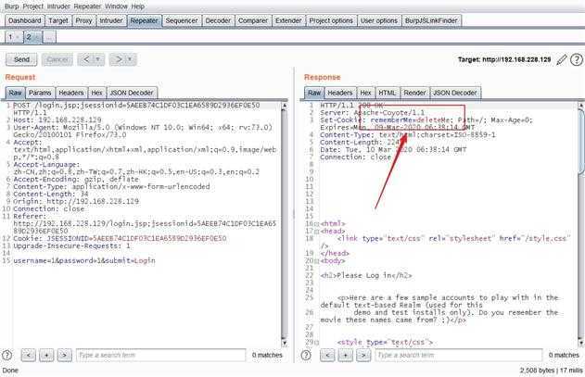Open the Intruder menu
The image size is (585, 377).
point(58,6)
